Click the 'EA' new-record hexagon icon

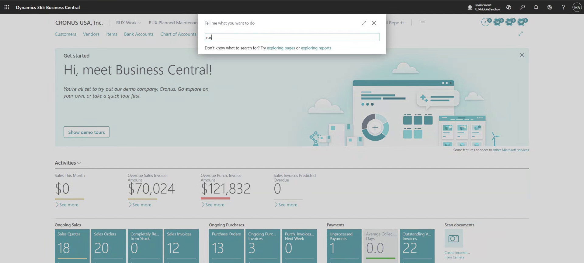coord(498,22)
